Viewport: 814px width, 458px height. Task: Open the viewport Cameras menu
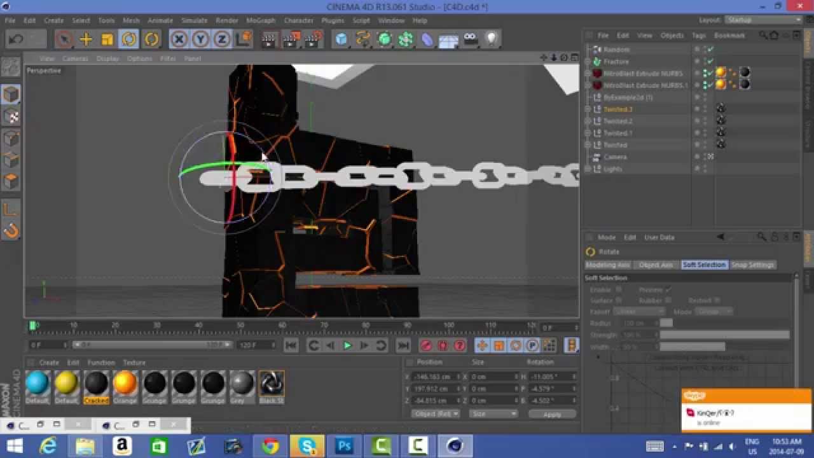[x=75, y=59]
